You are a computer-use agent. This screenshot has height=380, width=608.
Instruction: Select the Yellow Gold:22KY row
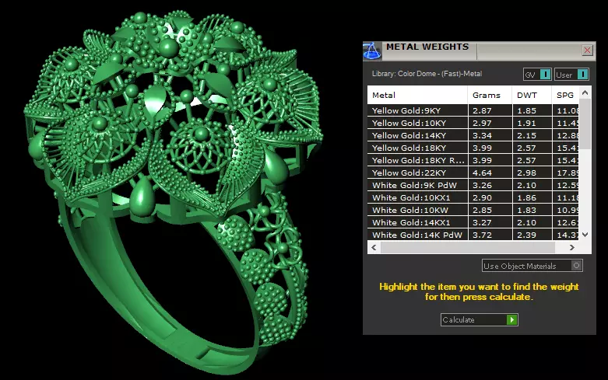[473, 173]
